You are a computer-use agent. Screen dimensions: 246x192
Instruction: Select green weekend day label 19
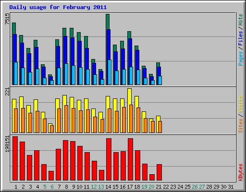pos(144,187)
